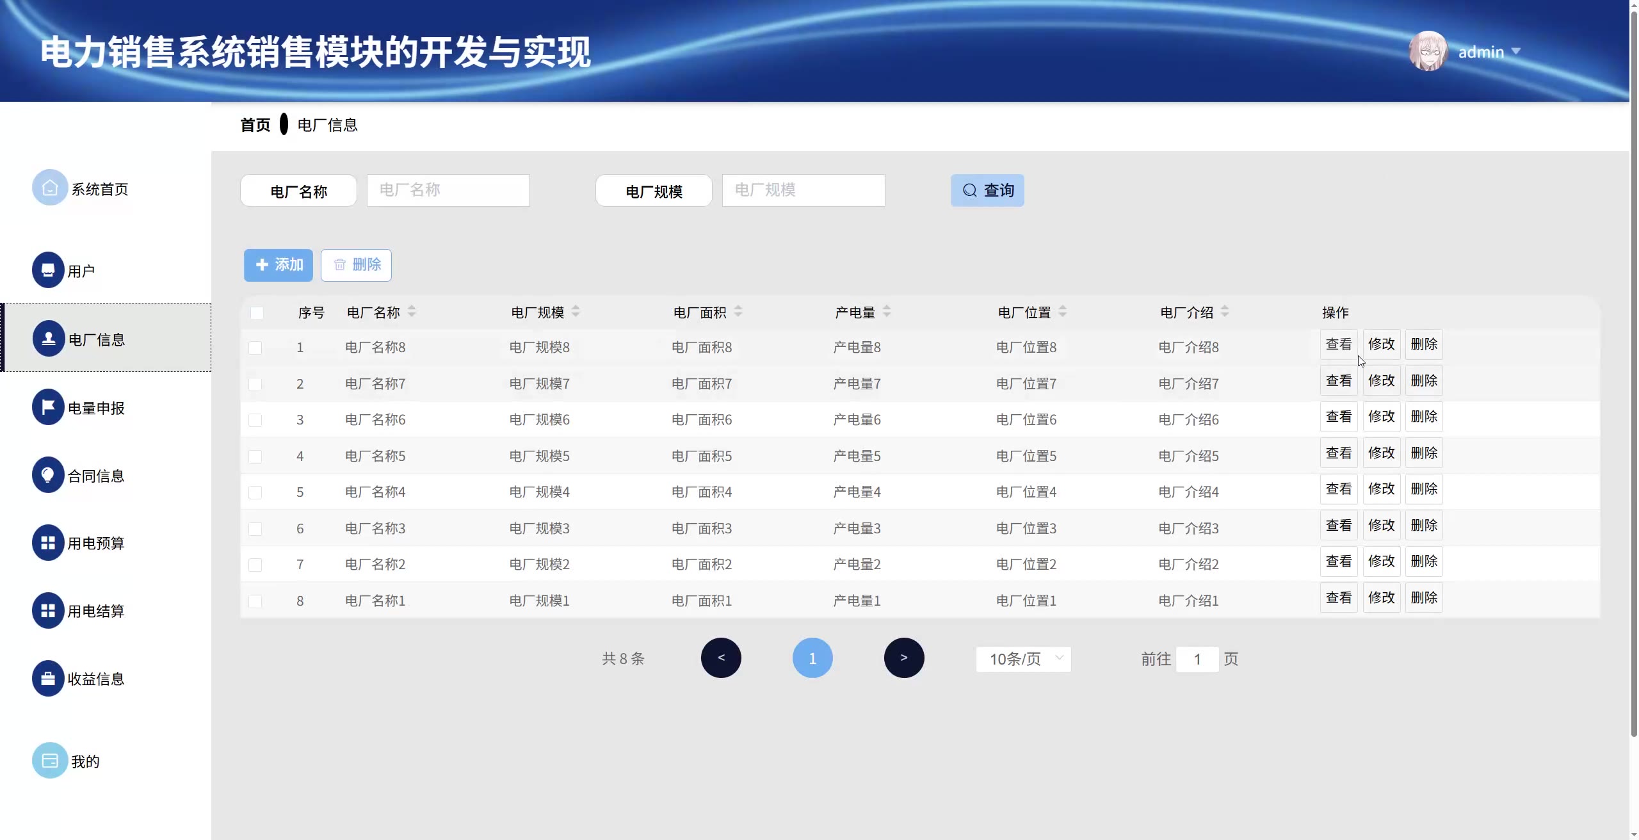Viewport: 1639px width, 840px height.
Task: Click the 系统首页 home icon
Action: [50, 188]
